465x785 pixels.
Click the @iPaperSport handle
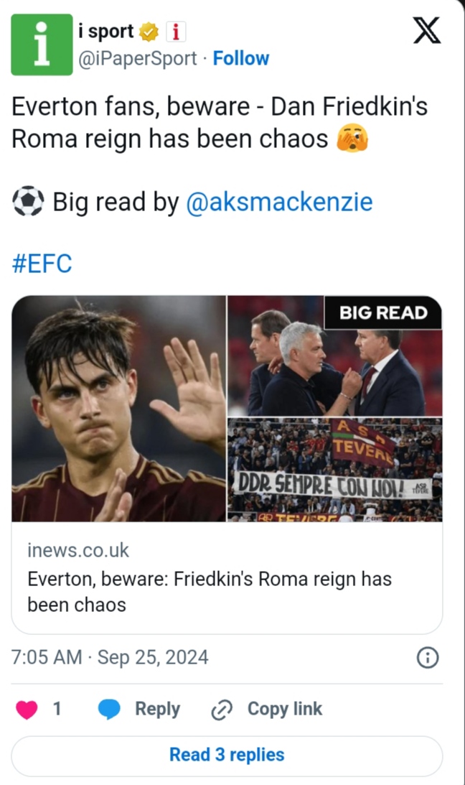point(137,58)
